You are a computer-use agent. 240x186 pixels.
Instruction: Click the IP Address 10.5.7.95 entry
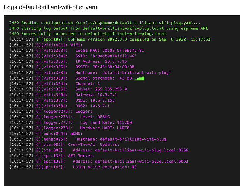(101, 62)
